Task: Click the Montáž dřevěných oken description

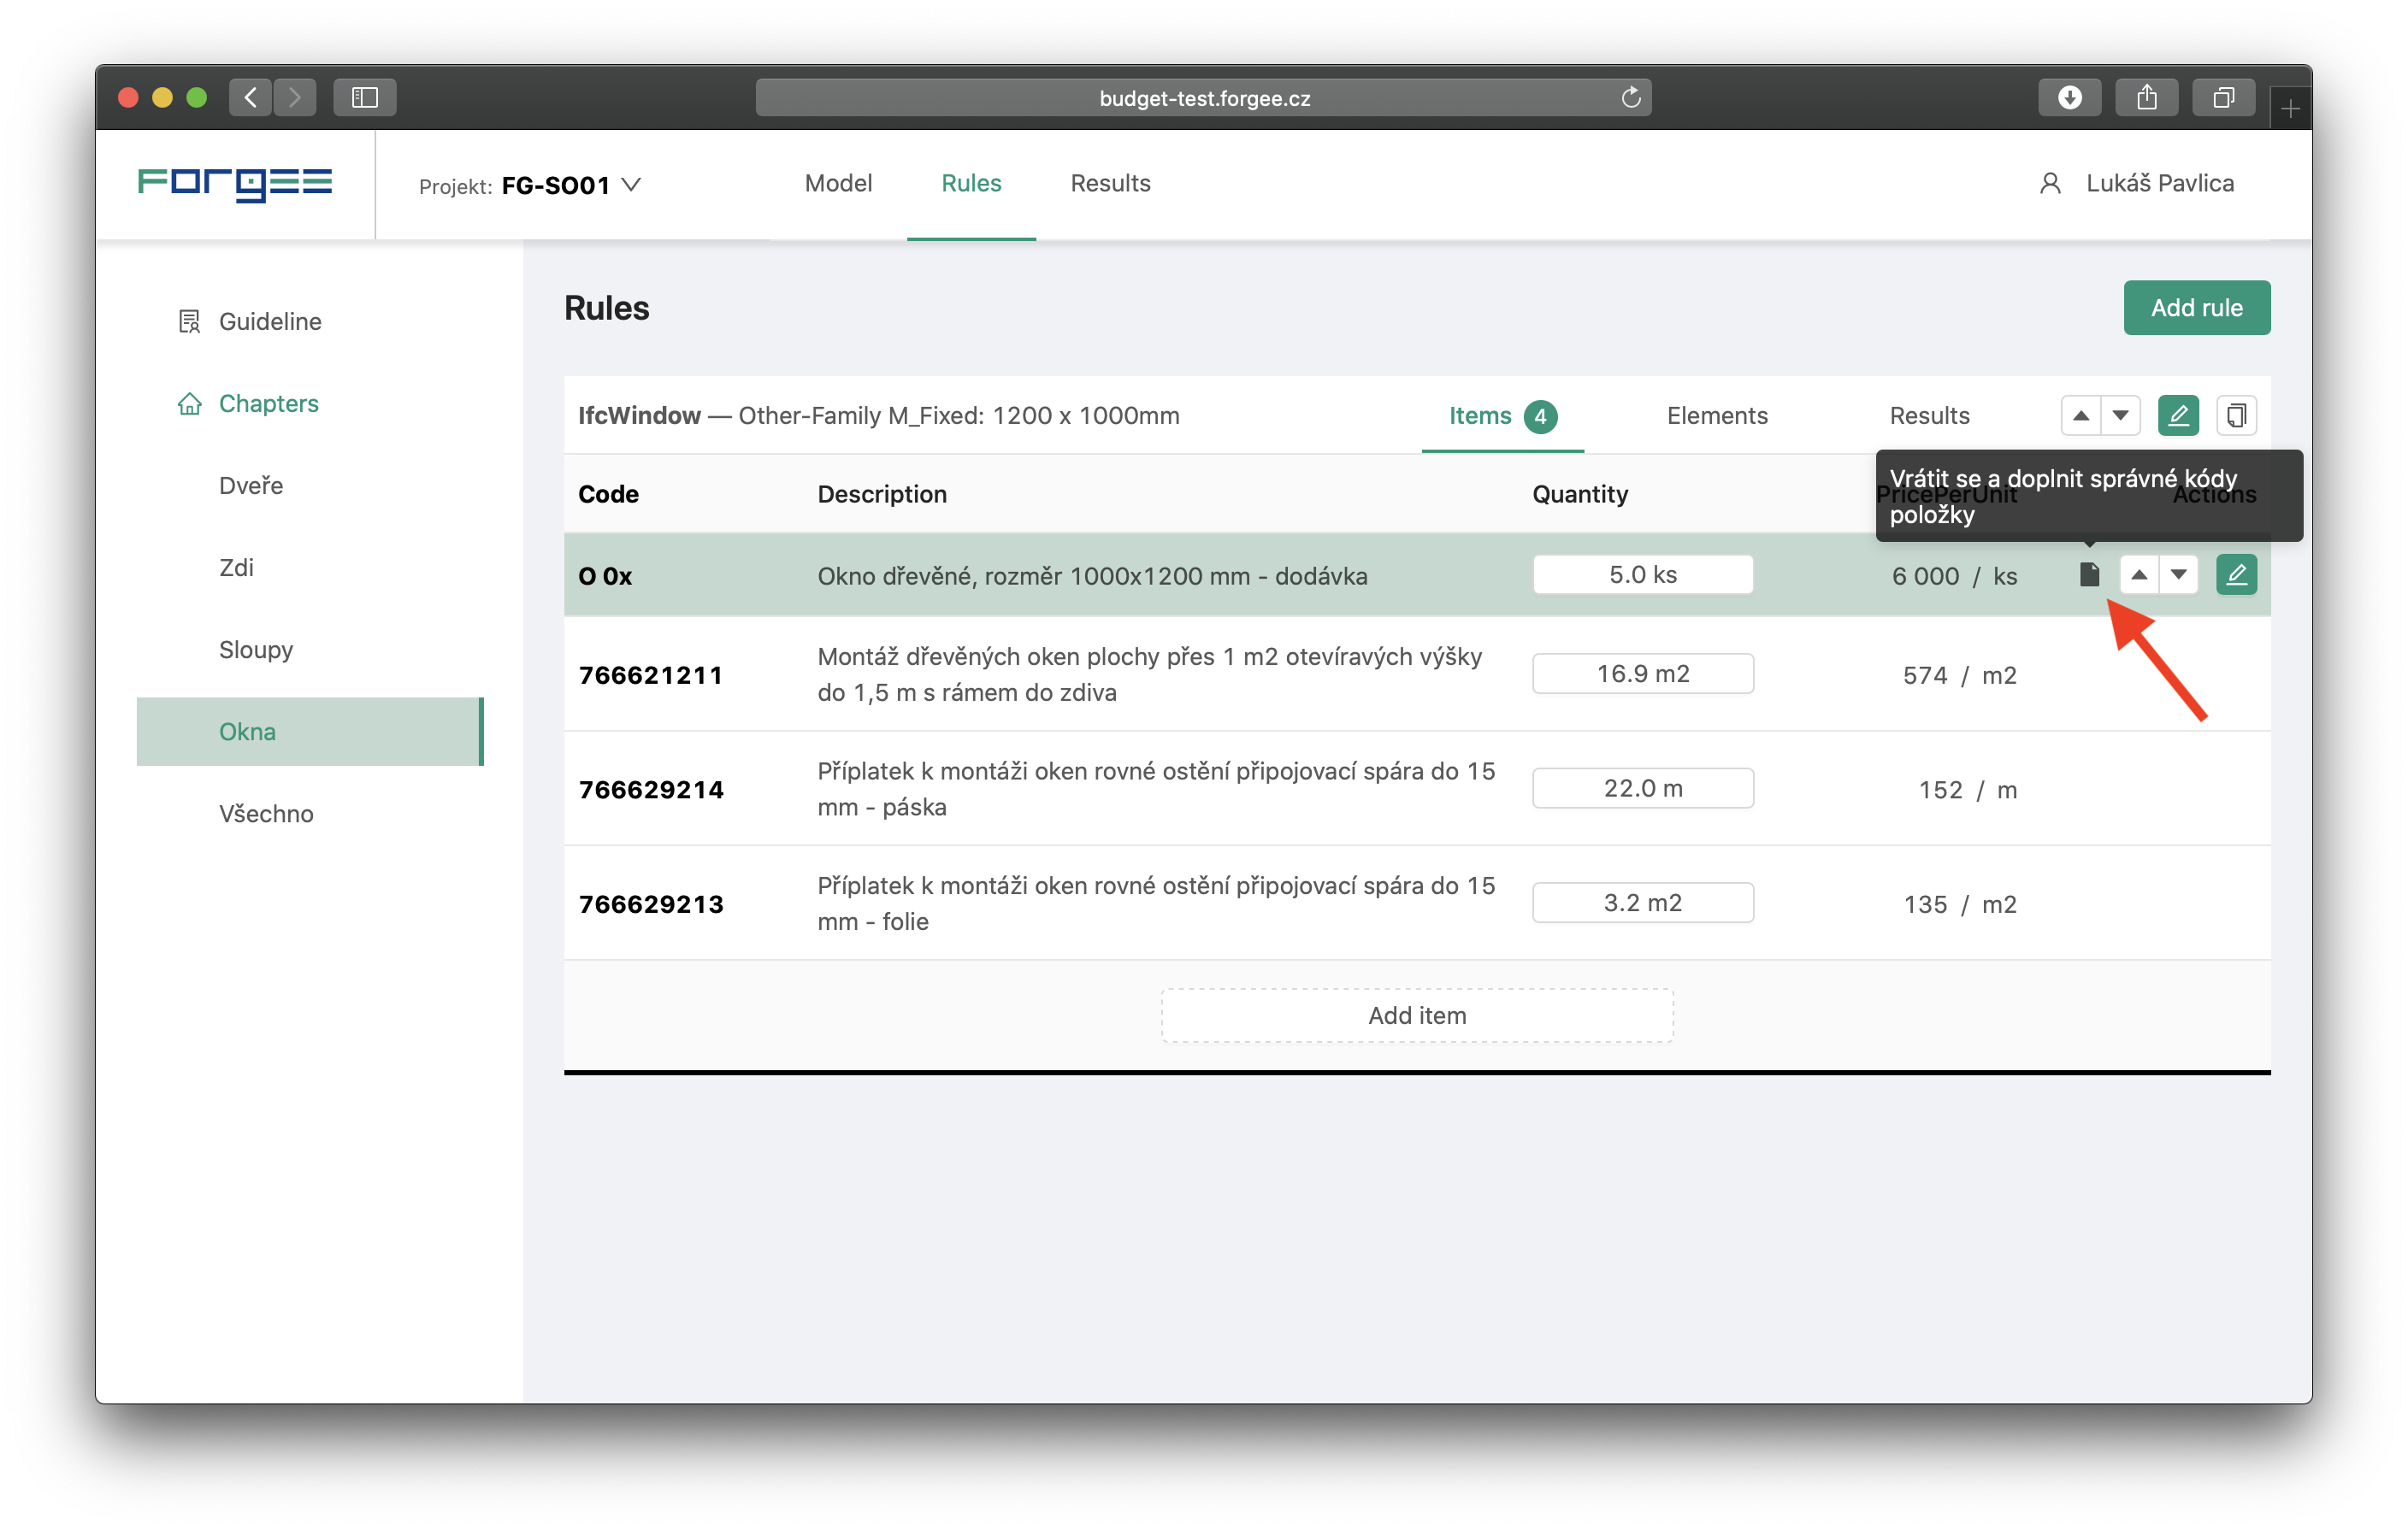Action: (1150, 674)
